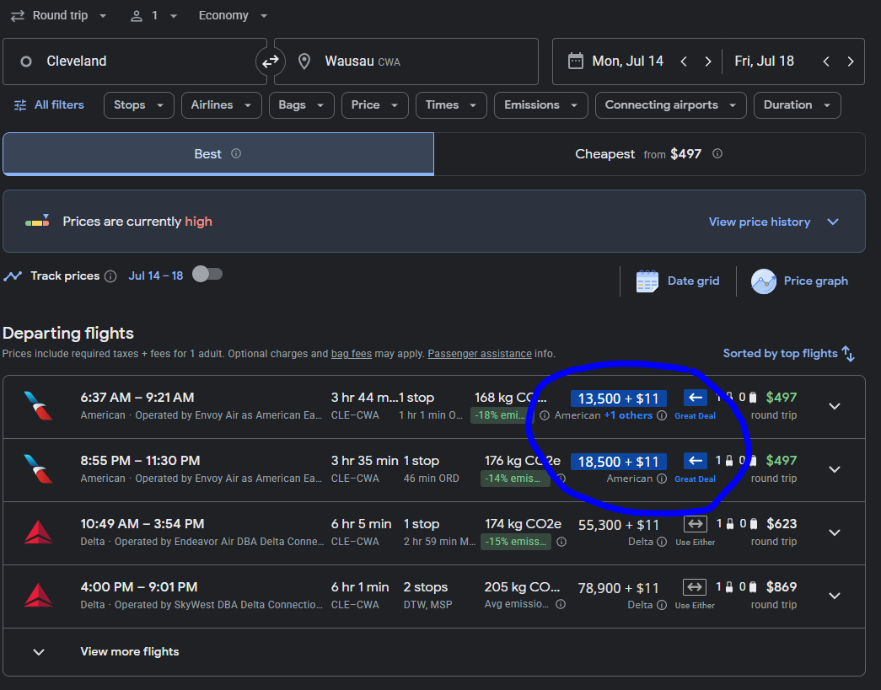Open the Emissions filter dropdown
881x690 pixels.
pyautogui.click(x=541, y=105)
